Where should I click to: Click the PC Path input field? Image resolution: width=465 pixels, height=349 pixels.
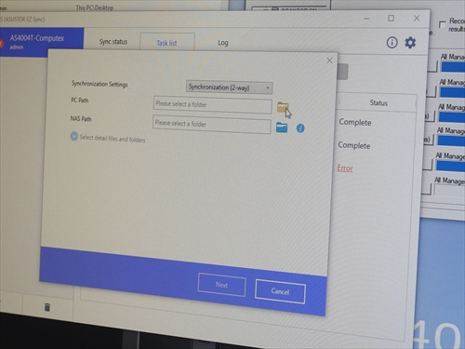click(x=212, y=105)
